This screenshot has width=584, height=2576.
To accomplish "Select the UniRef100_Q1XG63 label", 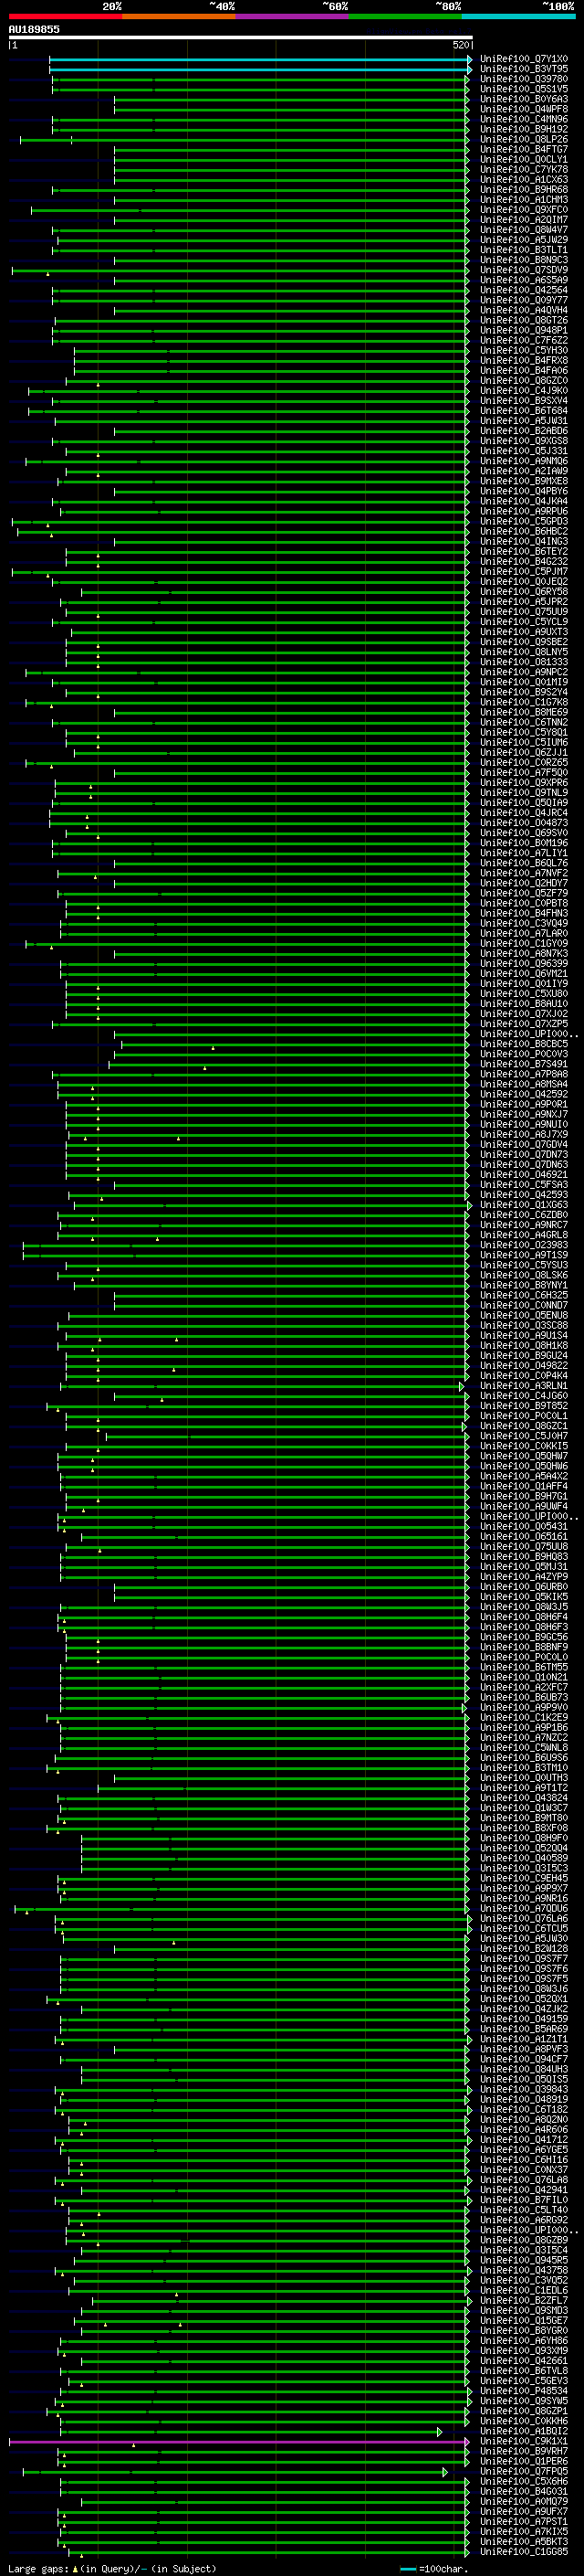I will (524, 1205).
